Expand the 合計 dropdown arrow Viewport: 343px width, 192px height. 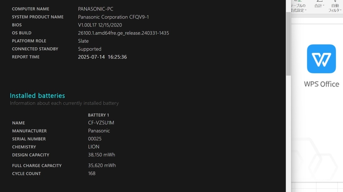click(324, 6)
